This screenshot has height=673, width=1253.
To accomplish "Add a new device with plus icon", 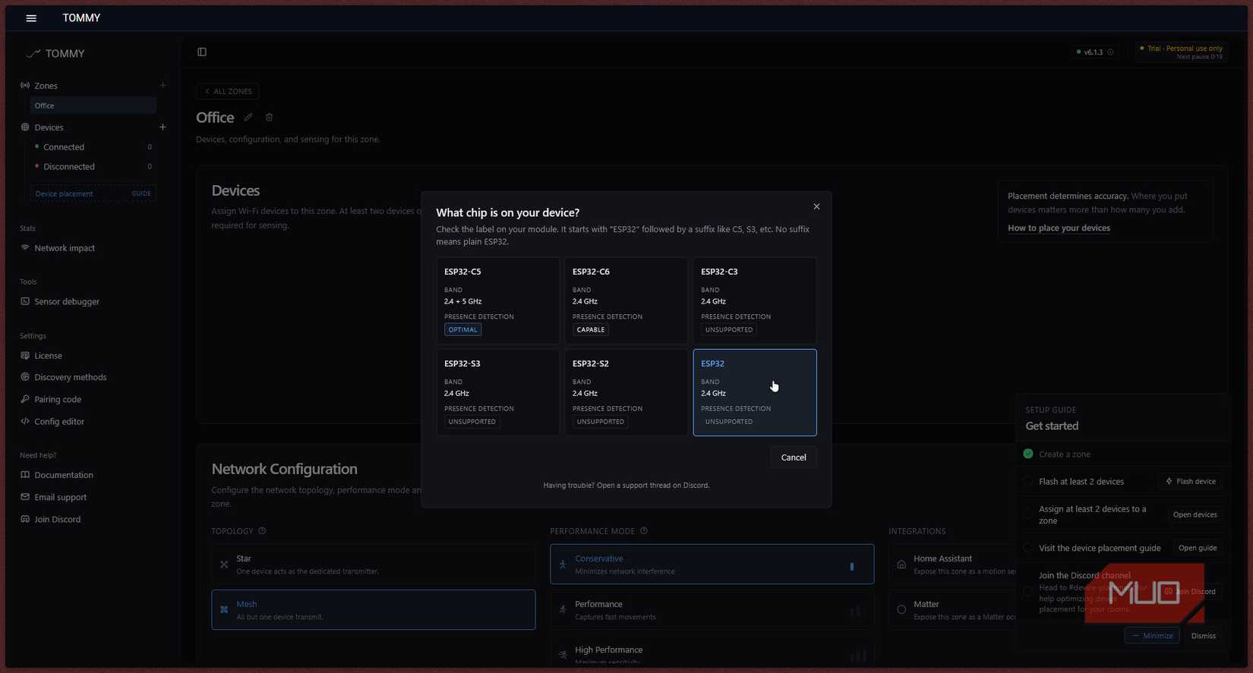I will coord(163,127).
